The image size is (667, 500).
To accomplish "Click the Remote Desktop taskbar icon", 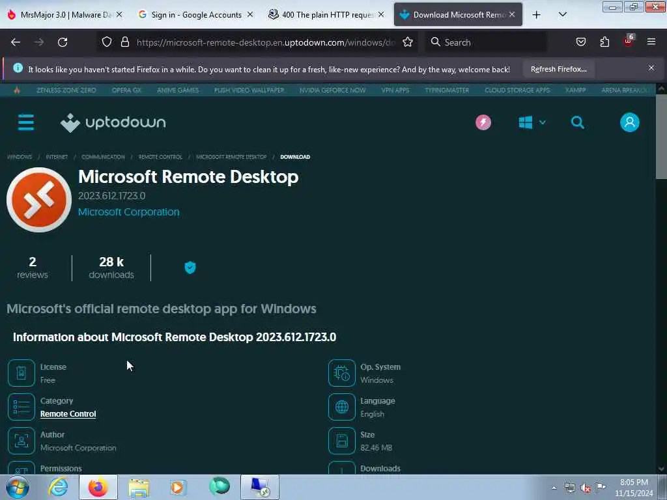I will [x=260, y=487].
